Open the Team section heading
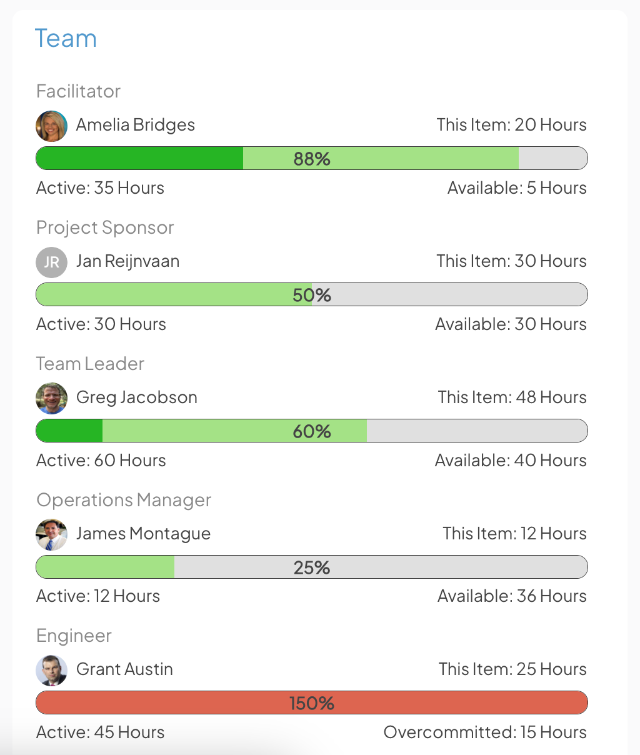640x755 pixels. coord(66,39)
